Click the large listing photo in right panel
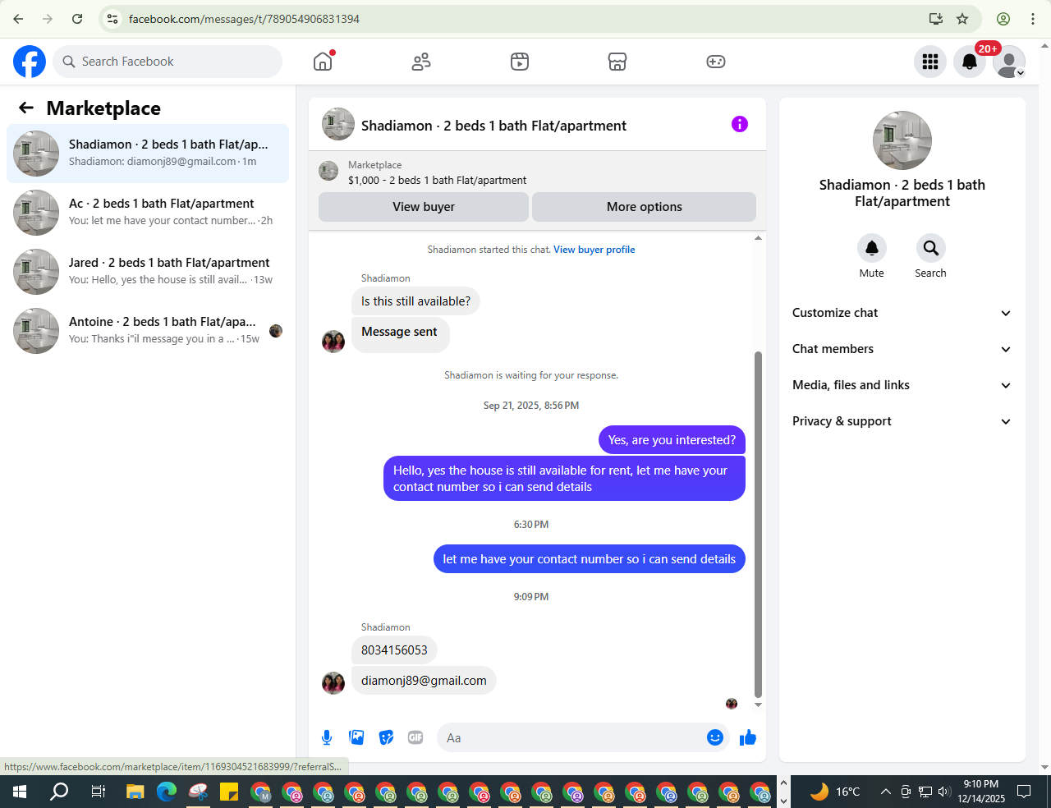Image resolution: width=1051 pixels, height=808 pixels. [x=902, y=140]
